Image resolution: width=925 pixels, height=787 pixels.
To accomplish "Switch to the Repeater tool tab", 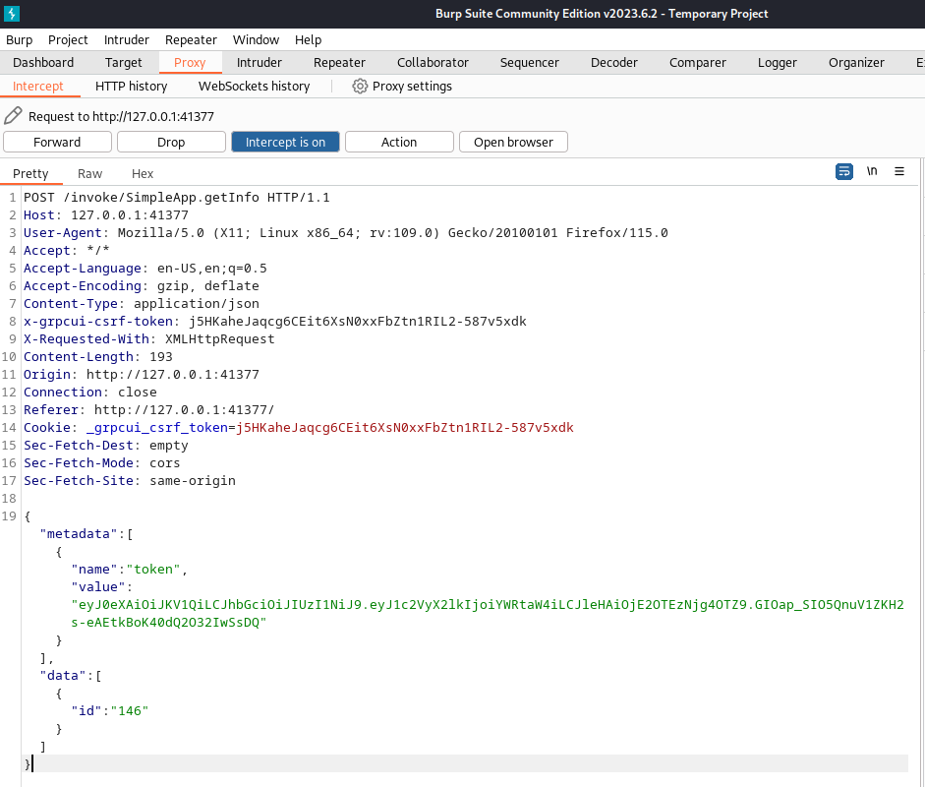I will pos(339,62).
